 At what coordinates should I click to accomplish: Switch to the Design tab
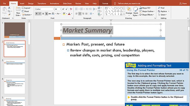click(31, 3)
